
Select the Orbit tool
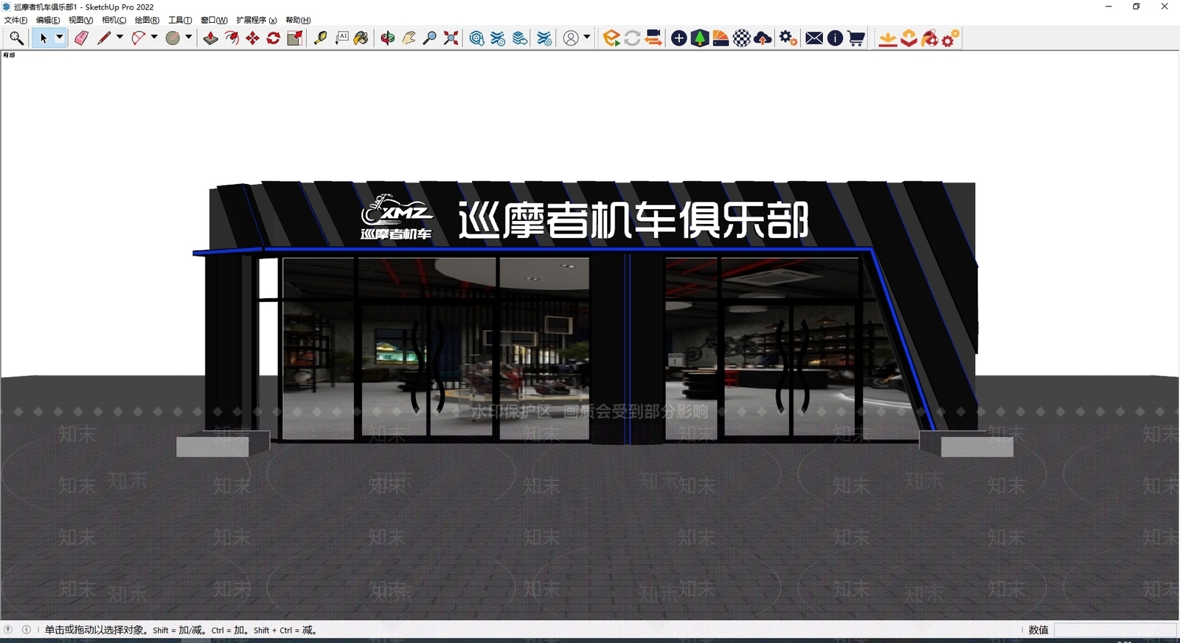pyautogui.click(x=388, y=38)
